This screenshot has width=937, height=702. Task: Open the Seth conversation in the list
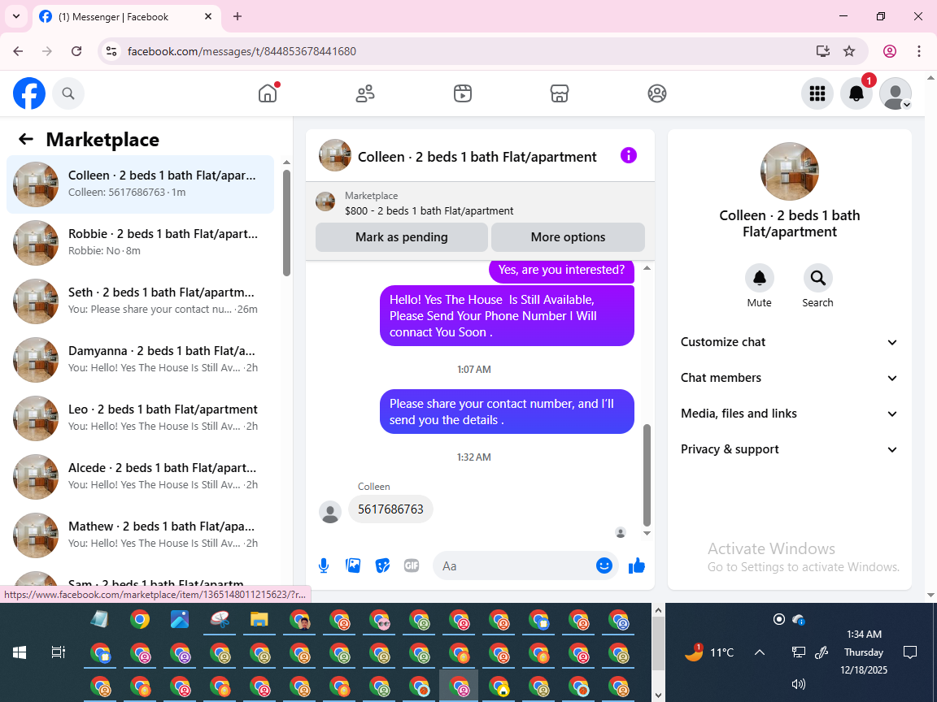(x=140, y=301)
